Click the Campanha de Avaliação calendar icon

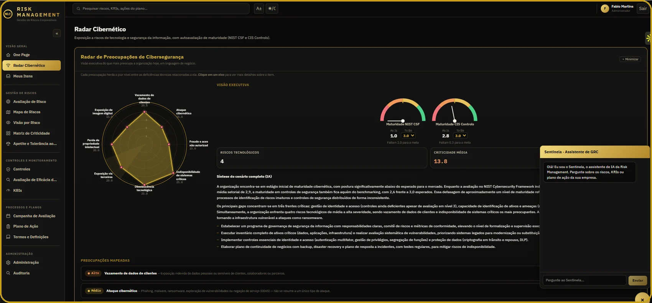tap(8, 216)
